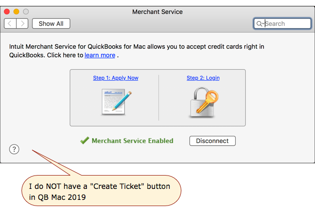Image resolution: width=315 pixels, height=218 pixels.
Task: Click the application form with pencil icon
Action: 116,102
